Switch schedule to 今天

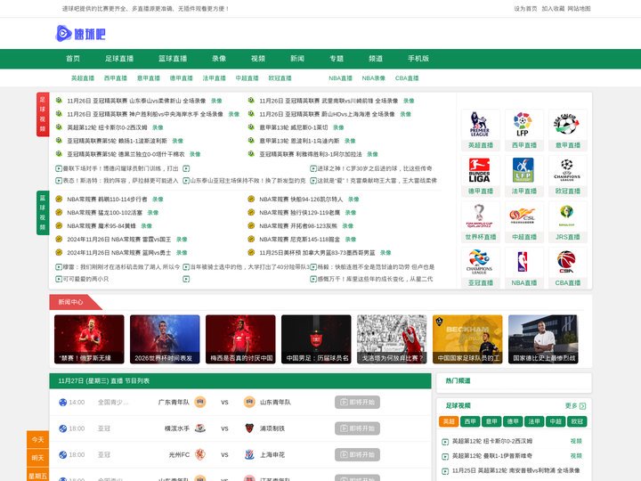pyautogui.click(x=37, y=440)
